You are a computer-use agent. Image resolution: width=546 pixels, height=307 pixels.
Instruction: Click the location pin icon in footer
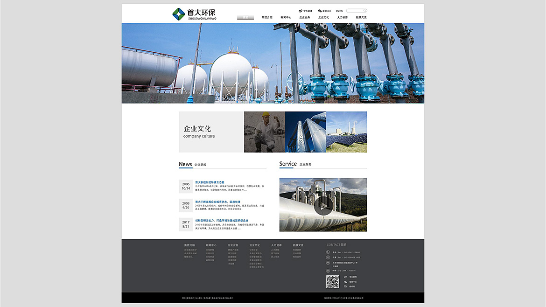coord(328,263)
